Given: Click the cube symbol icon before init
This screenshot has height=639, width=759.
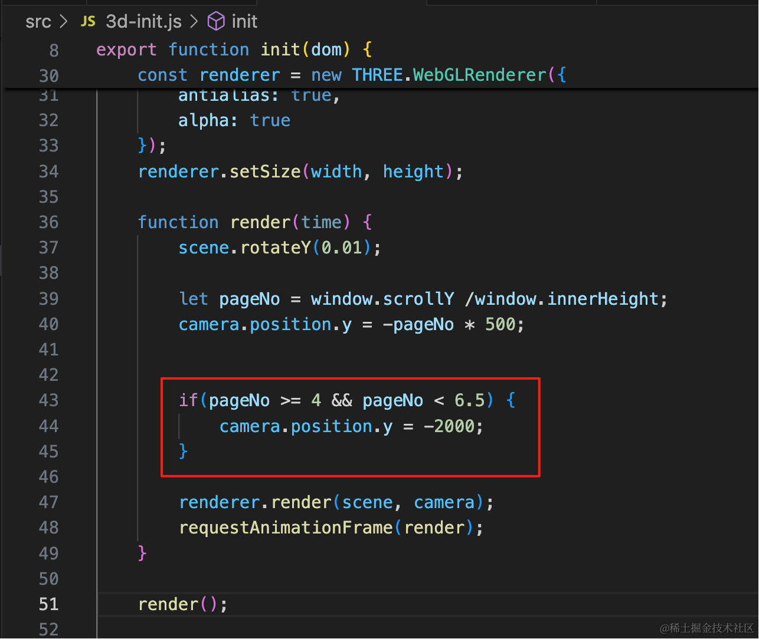Looking at the screenshot, I should 216,22.
